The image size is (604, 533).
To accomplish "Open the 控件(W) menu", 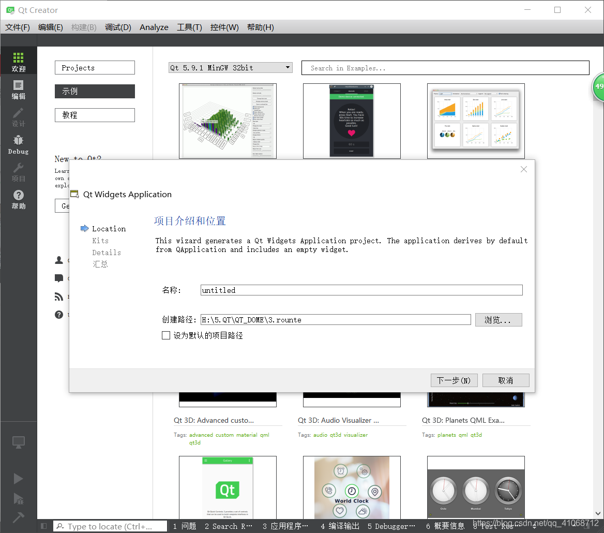I will [x=224, y=27].
